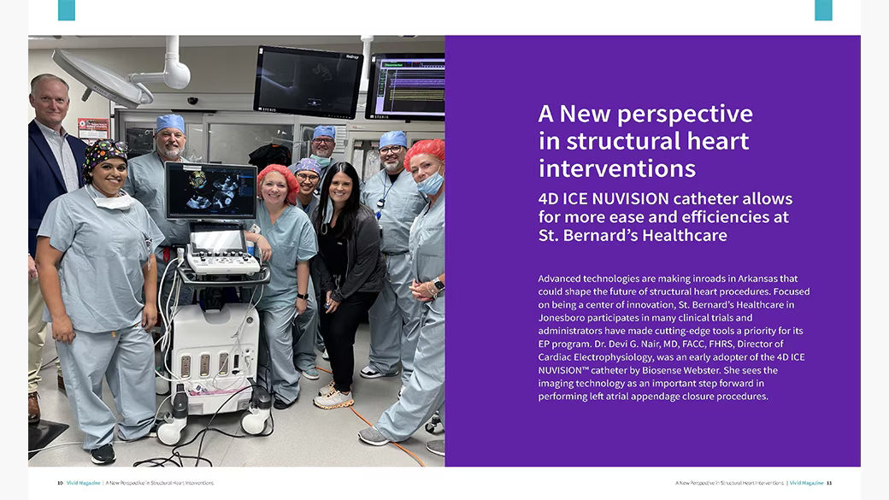
Task: Click the operating room team photo
Action: click(x=237, y=250)
